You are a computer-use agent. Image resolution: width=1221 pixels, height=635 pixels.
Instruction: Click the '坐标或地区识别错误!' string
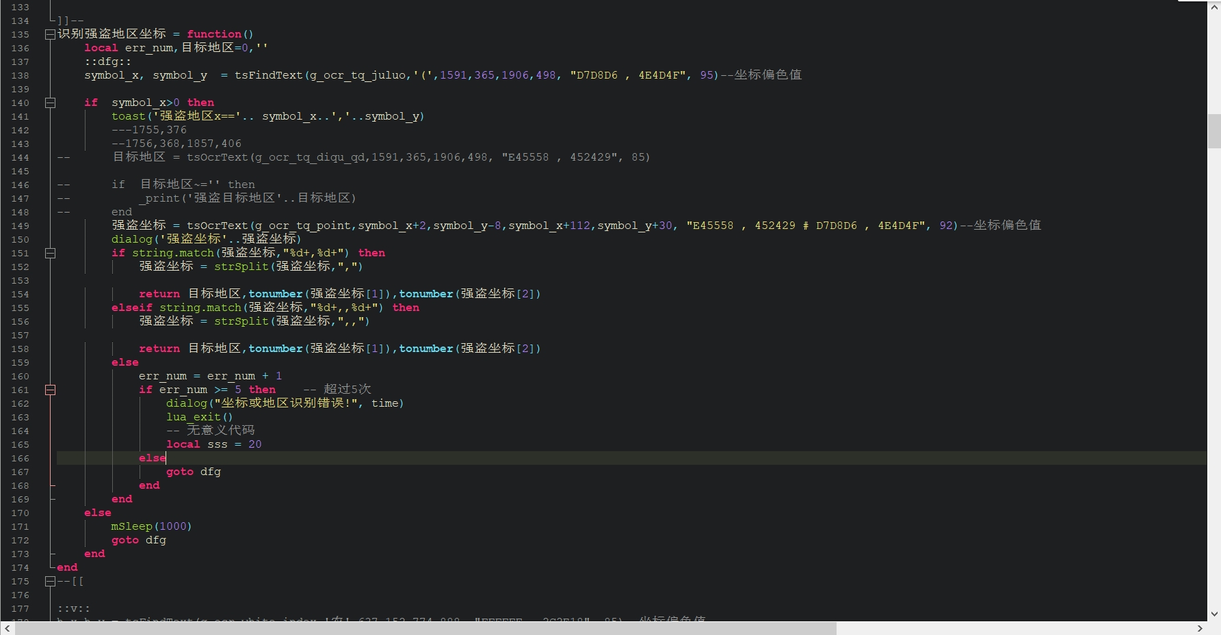point(286,403)
